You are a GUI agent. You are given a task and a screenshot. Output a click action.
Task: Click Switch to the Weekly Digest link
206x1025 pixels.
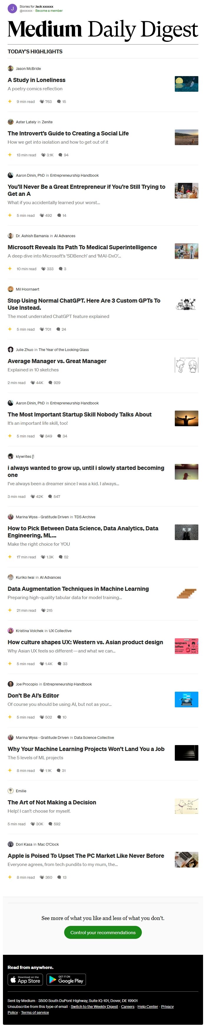94,1007
